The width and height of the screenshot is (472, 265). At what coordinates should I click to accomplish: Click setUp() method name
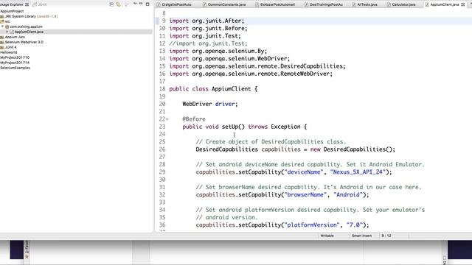coord(233,127)
